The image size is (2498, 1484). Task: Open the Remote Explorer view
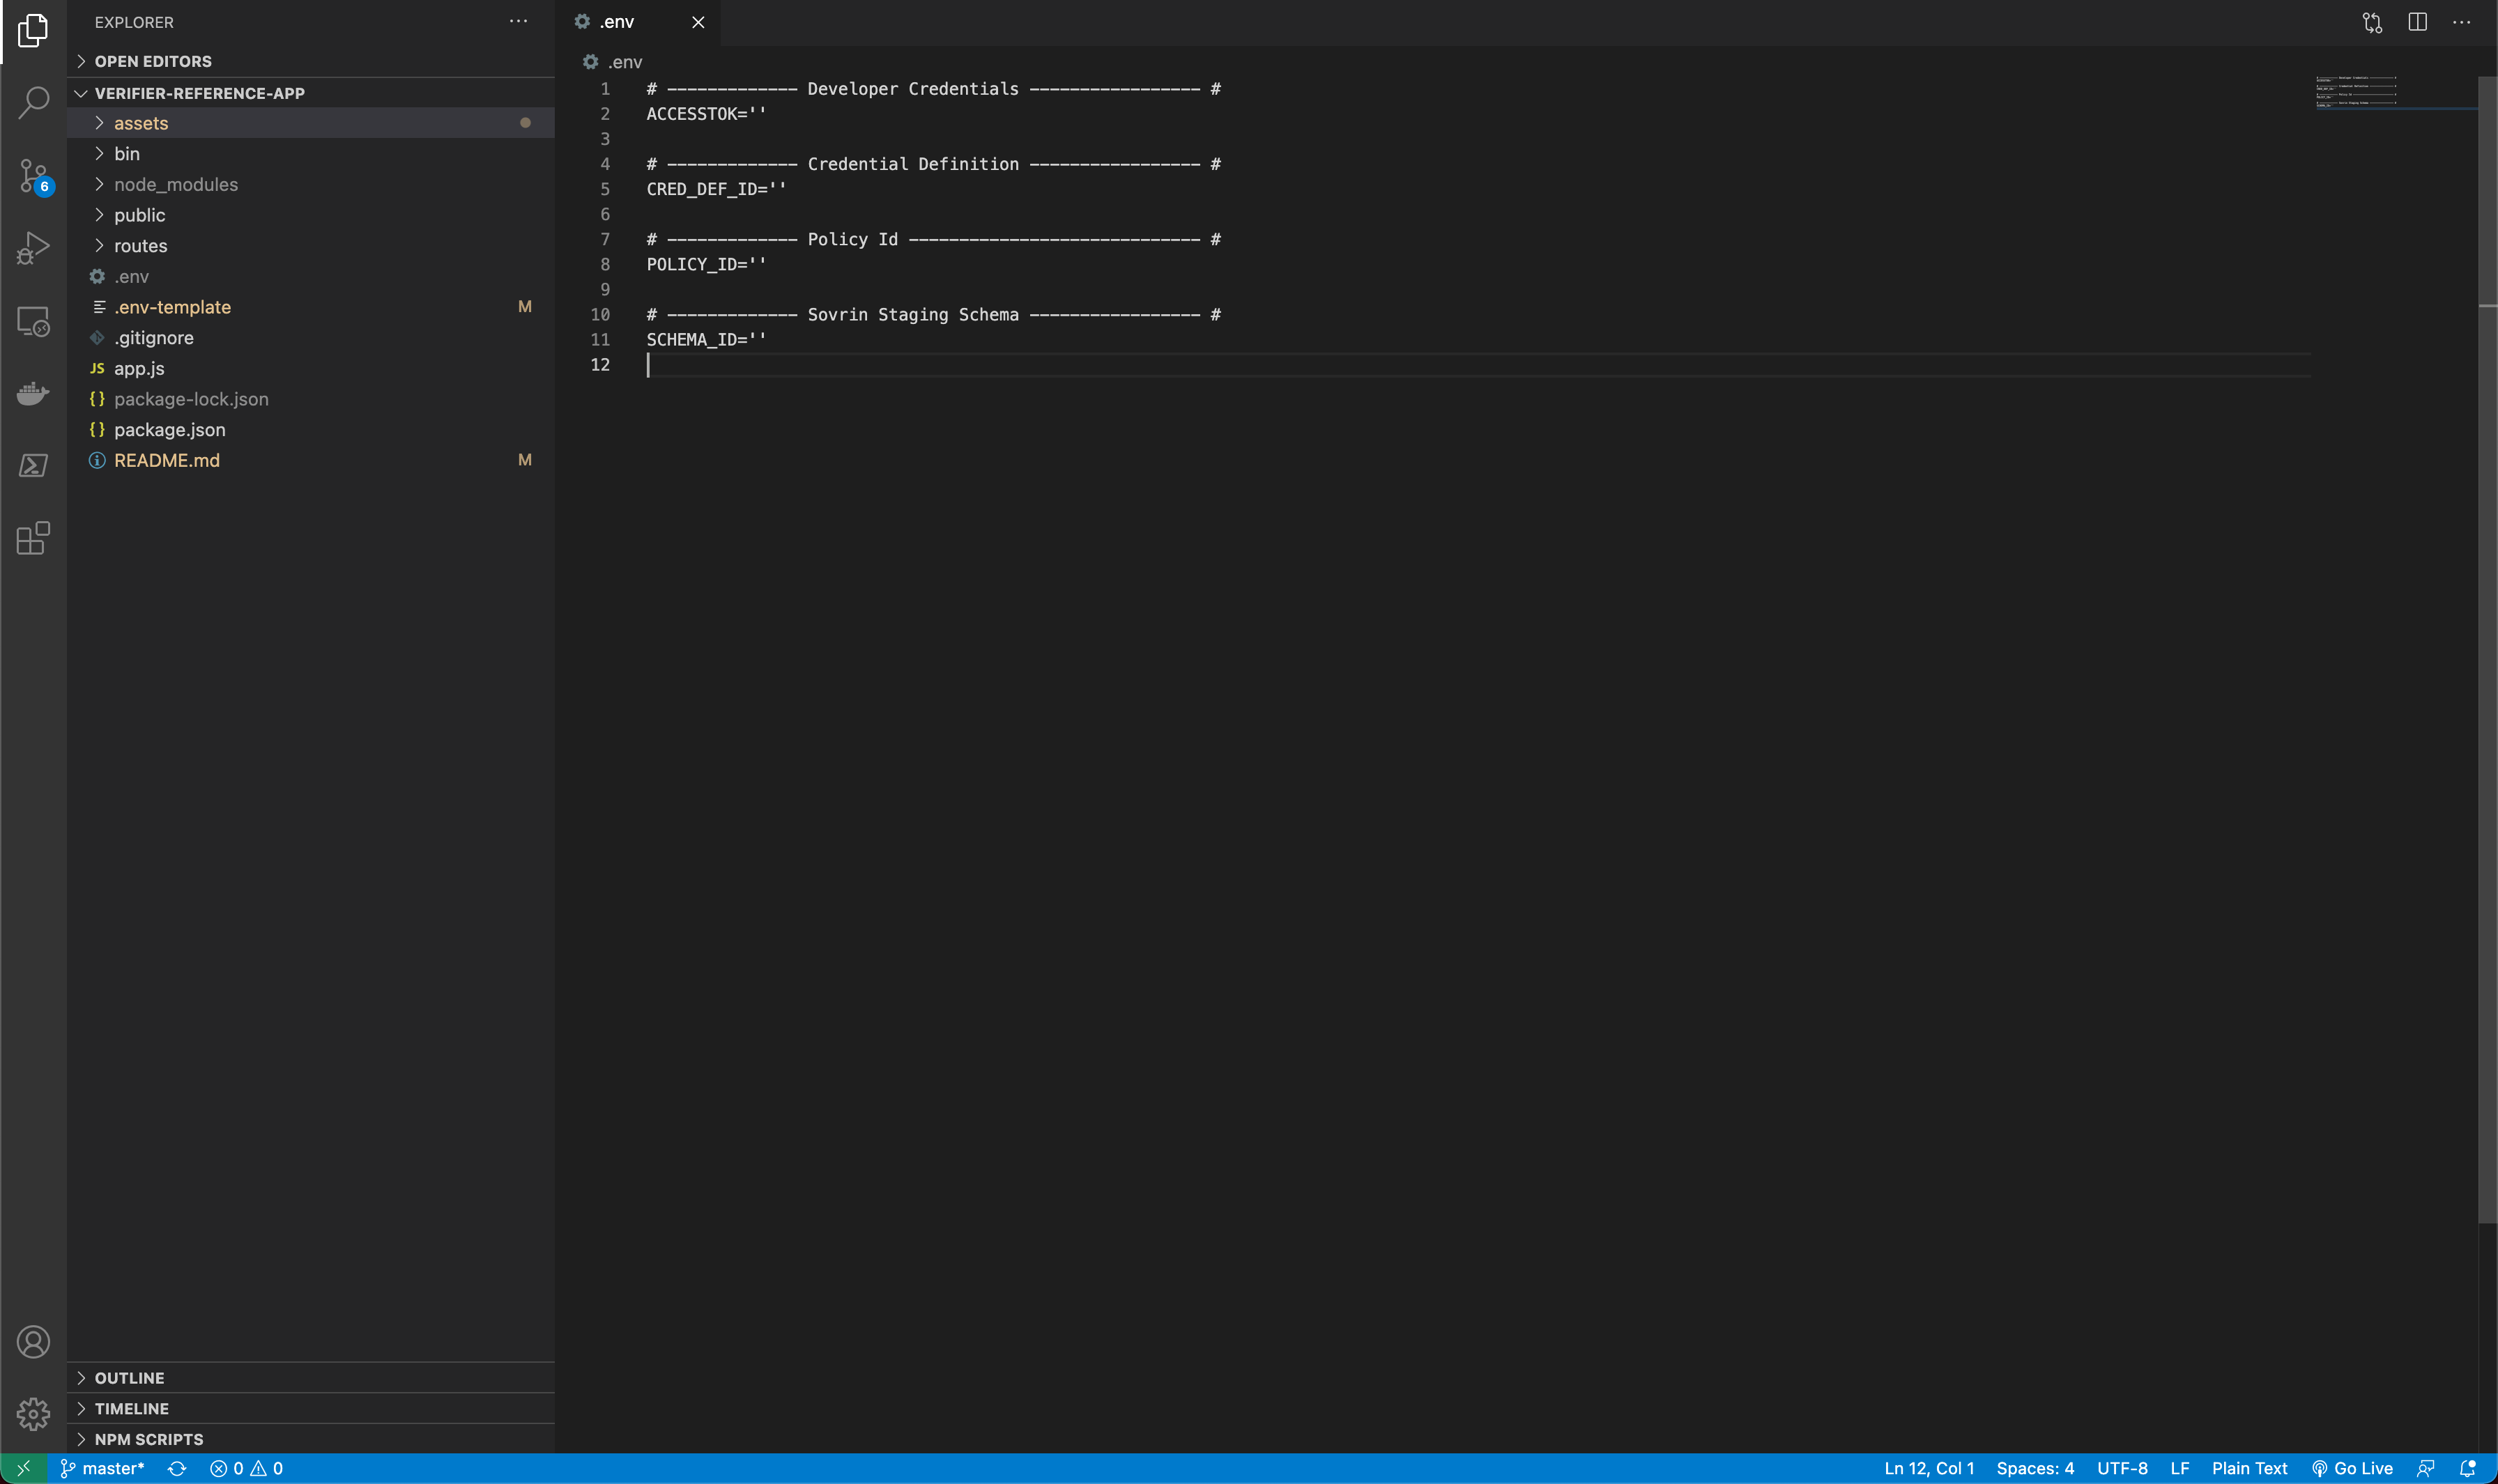[33, 321]
